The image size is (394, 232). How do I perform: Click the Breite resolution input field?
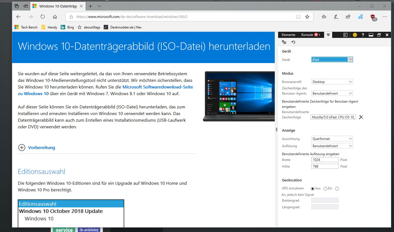(325, 160)
